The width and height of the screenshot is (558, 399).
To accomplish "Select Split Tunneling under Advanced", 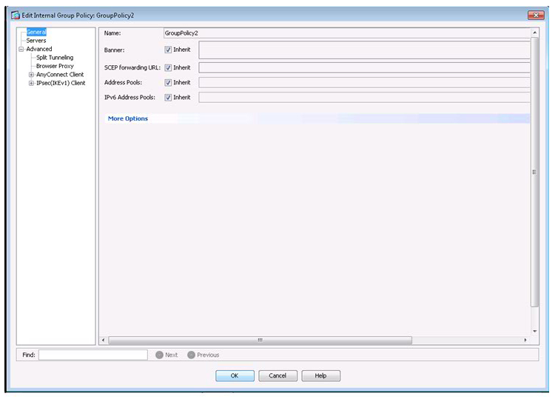I will 55,58.
